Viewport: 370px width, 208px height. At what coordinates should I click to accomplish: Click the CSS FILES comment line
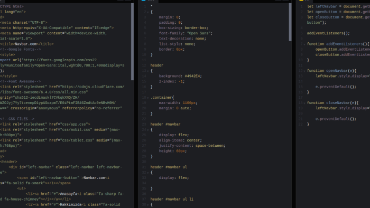17,119
